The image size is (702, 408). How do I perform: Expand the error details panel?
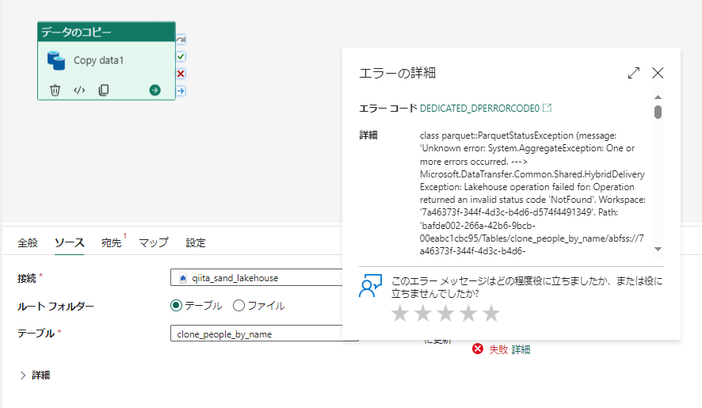(x=634, y=73)
